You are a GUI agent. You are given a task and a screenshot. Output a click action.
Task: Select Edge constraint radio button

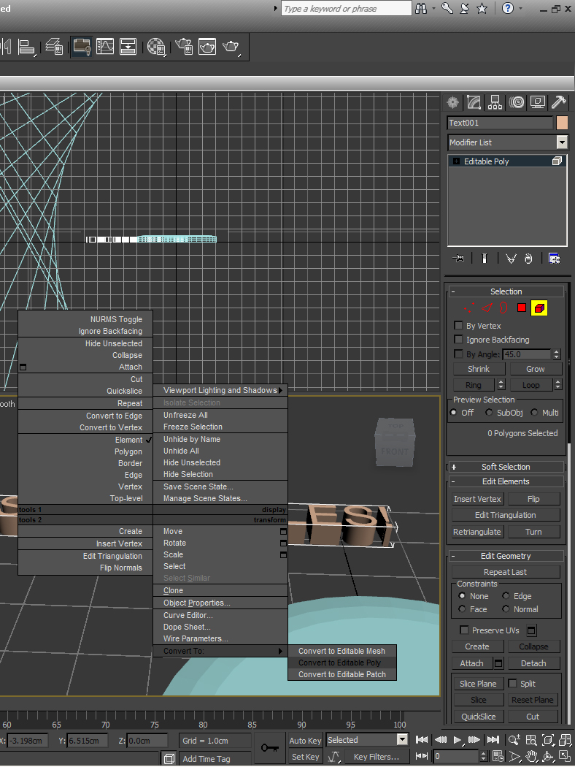[x=506, y=596]
